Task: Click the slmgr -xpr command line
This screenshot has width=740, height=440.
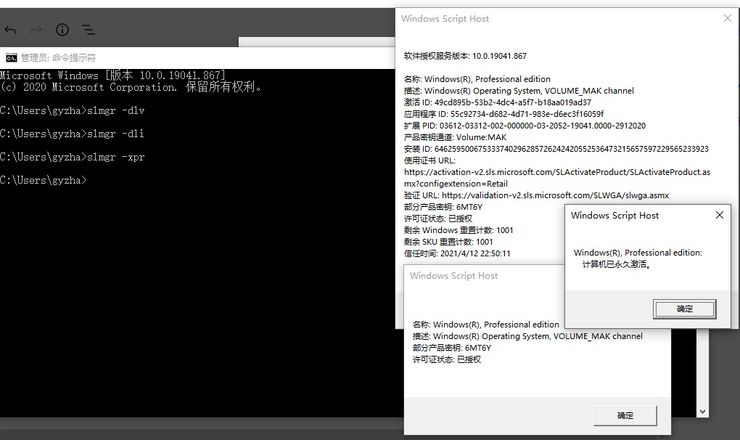Action: (x=73, y=158)
